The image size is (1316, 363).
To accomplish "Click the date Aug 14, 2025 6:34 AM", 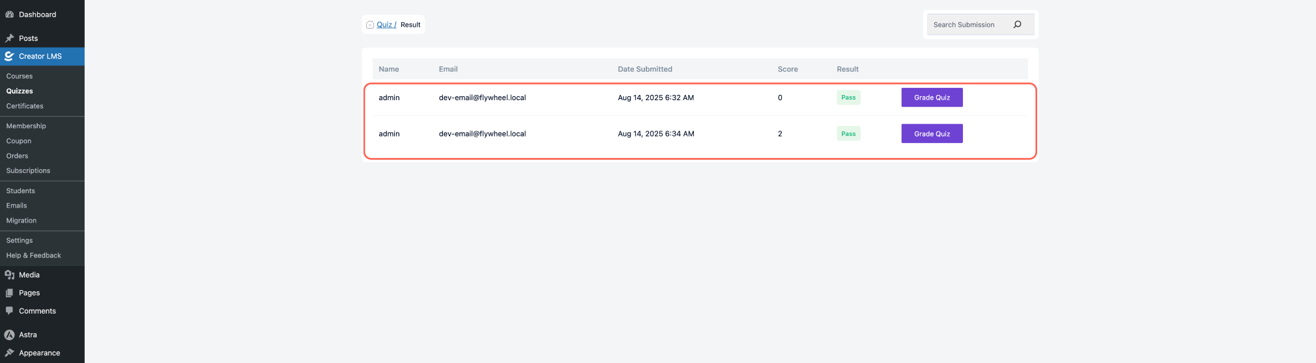I will tap(656, 134).
